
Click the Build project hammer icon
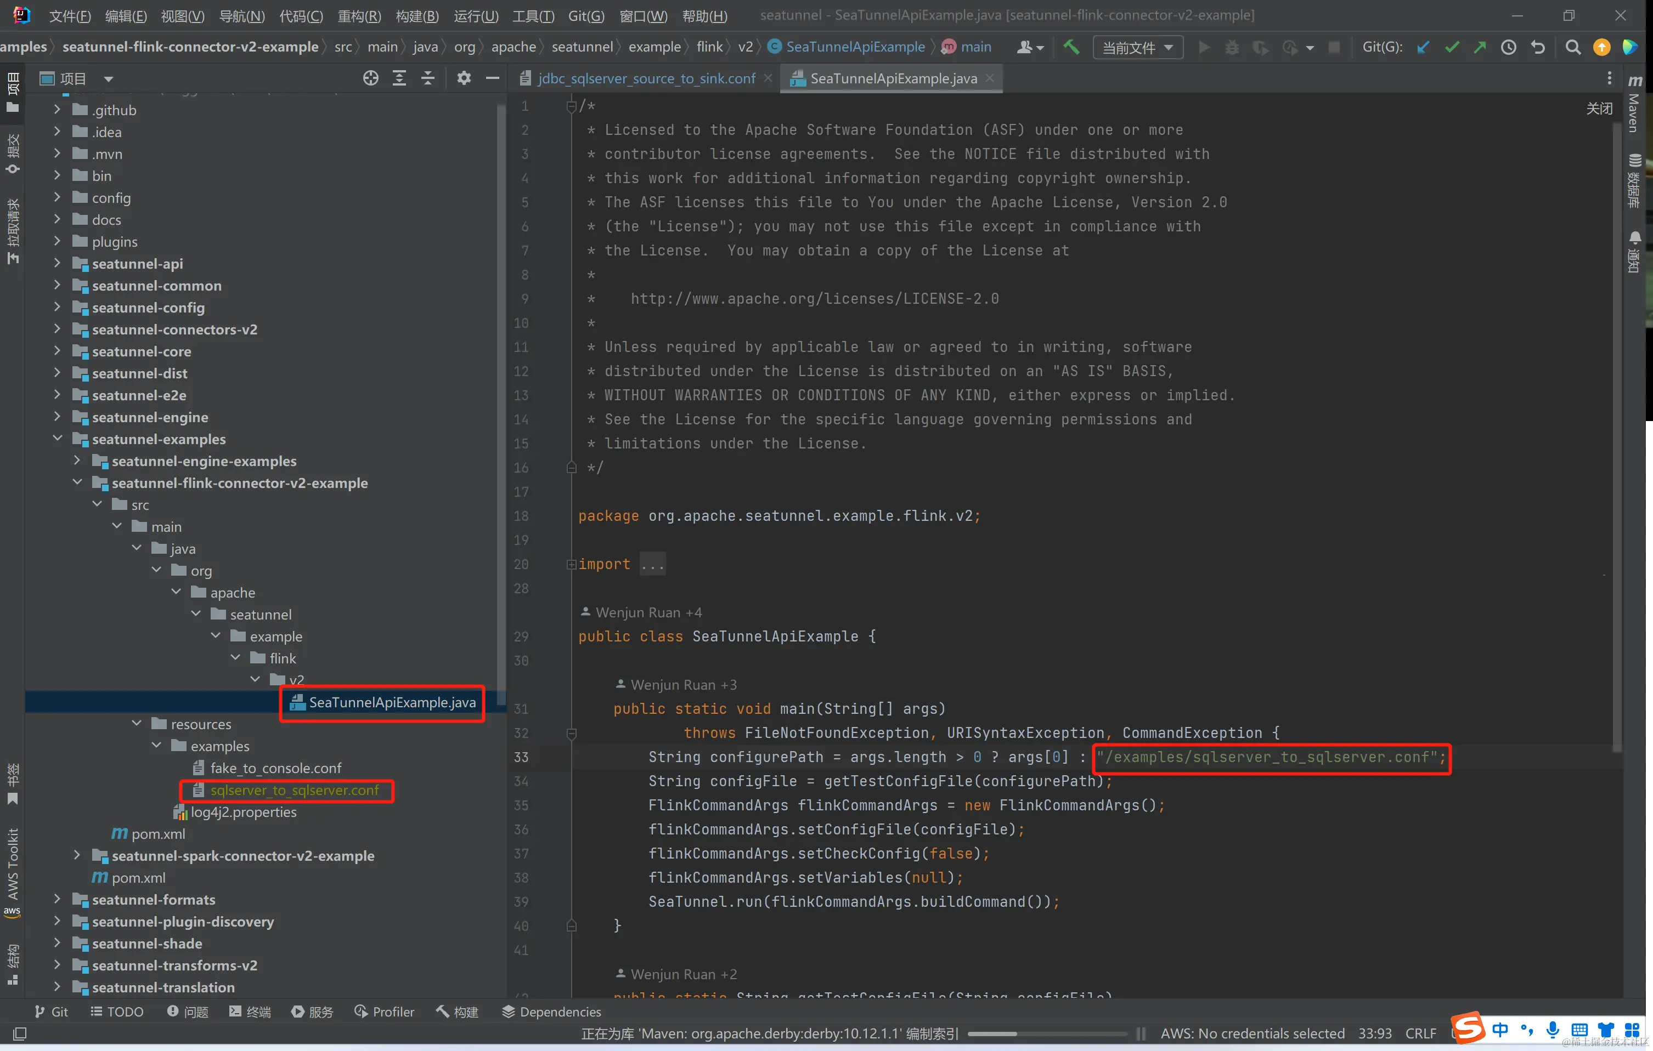tap(1071, 47)
